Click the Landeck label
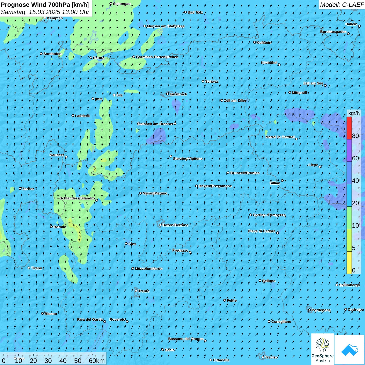This screenshot has width=365, height=365. (x=82, y=116)
